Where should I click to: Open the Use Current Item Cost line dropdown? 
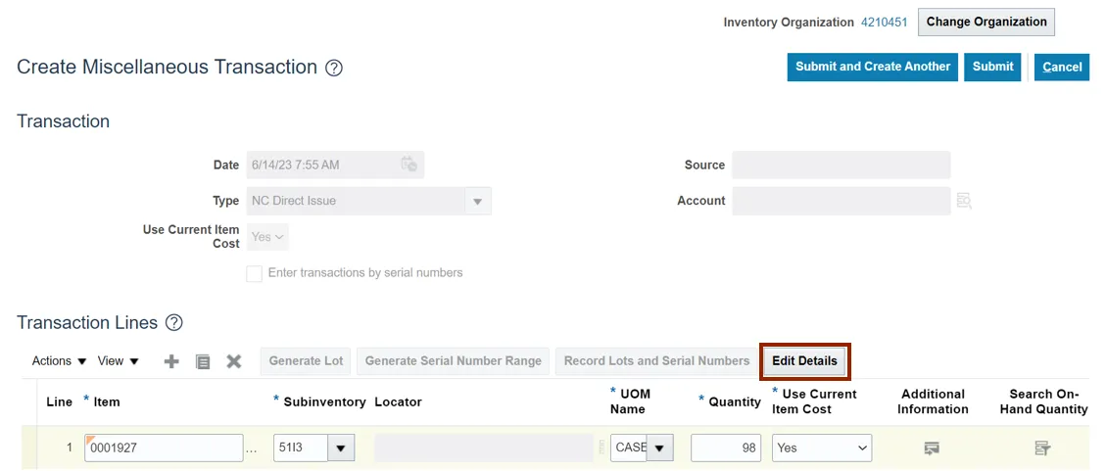(821, 448)
